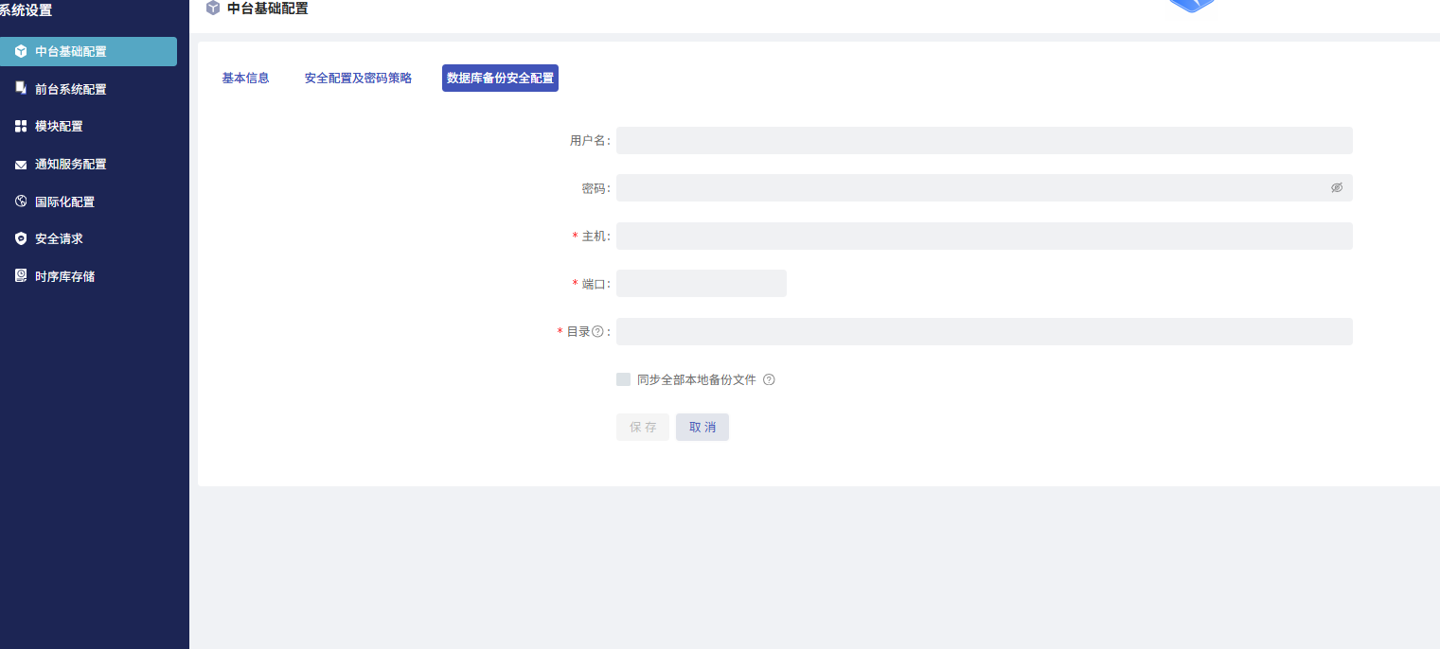Open the 安全配置及密码策略 tab
This screenshot has width=1440, height=649.
point(358,79)
